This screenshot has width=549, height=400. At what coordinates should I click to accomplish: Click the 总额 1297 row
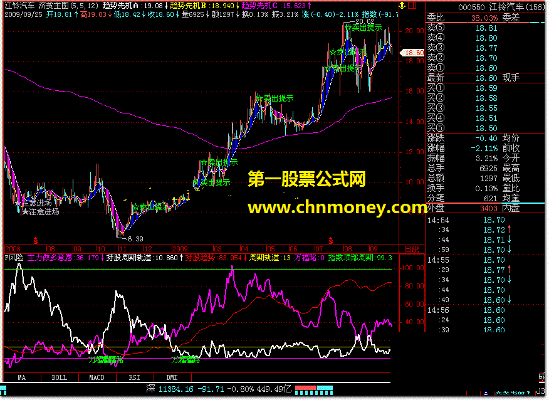click(x=462, y=179)
